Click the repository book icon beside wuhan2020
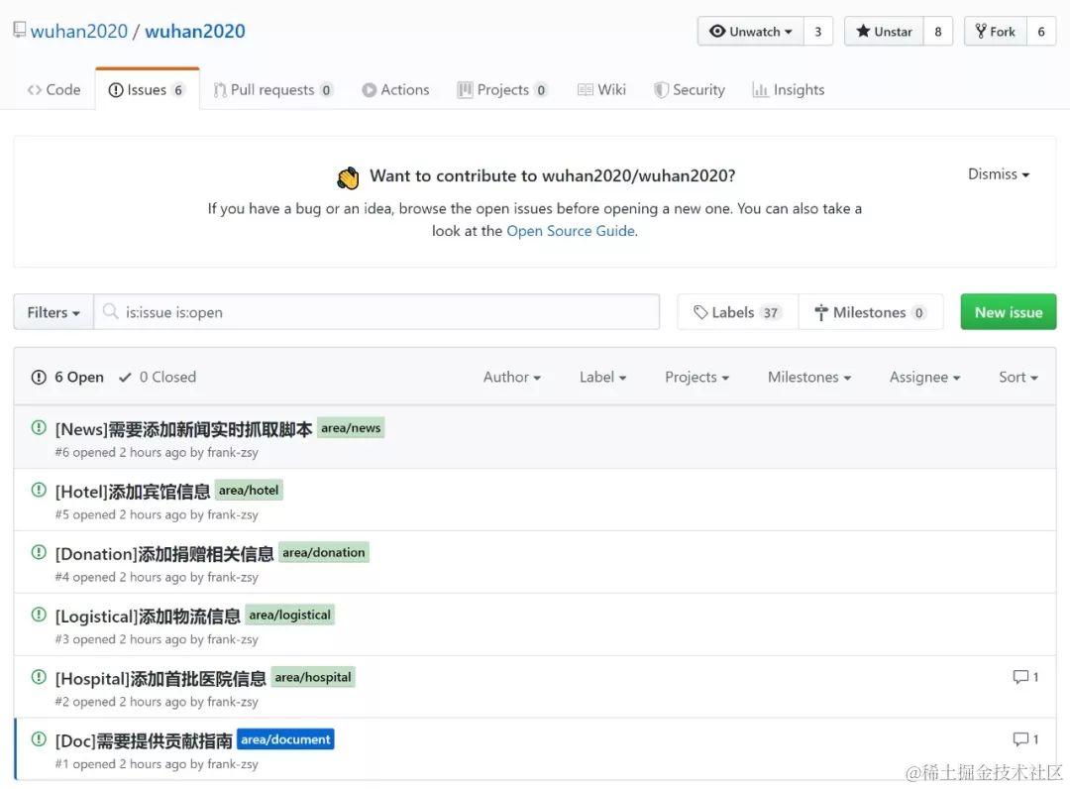The height and width of the screenshot is (789, 1070). [19, 30]
